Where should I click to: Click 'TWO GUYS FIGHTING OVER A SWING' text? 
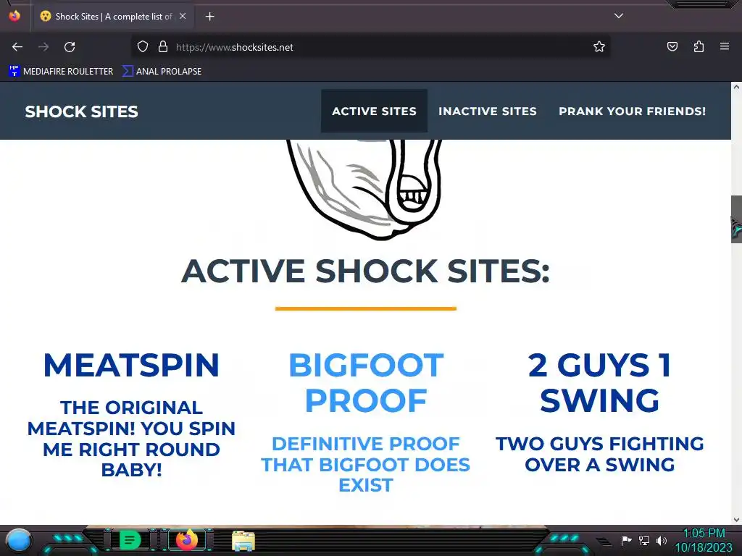(599, 455)
